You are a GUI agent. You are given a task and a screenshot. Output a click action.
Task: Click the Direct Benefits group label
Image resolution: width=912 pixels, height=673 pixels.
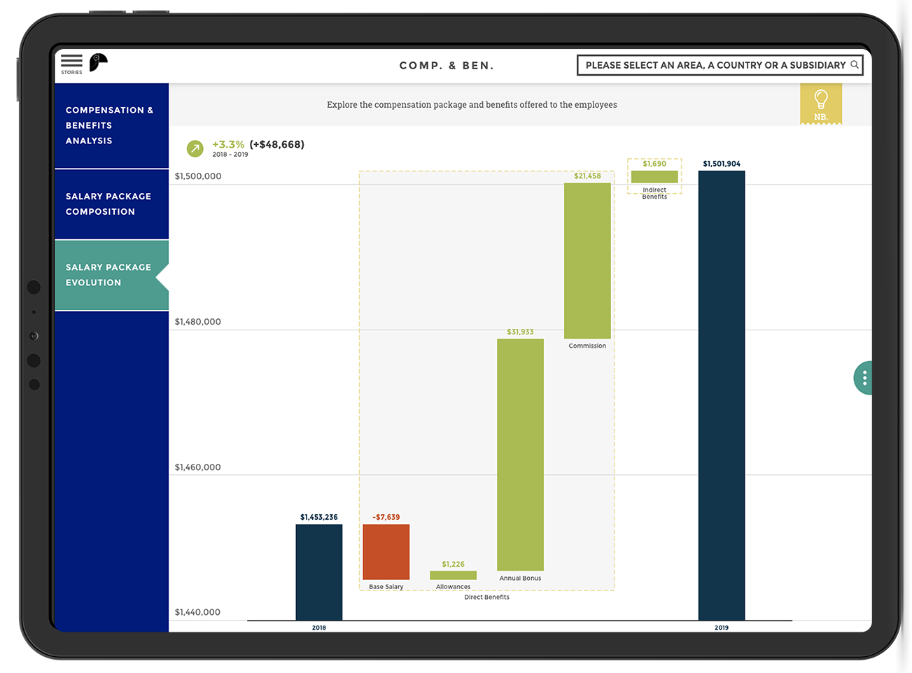pyautogui.click(x=486, y=597)
